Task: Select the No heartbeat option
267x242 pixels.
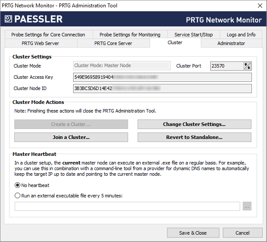Action: pyautogui.click(x=18, y=185)
